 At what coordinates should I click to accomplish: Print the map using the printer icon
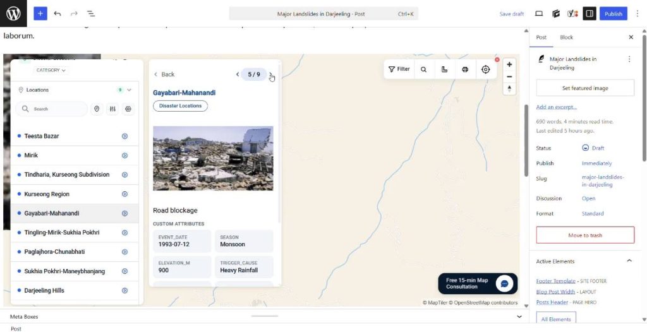465,69
